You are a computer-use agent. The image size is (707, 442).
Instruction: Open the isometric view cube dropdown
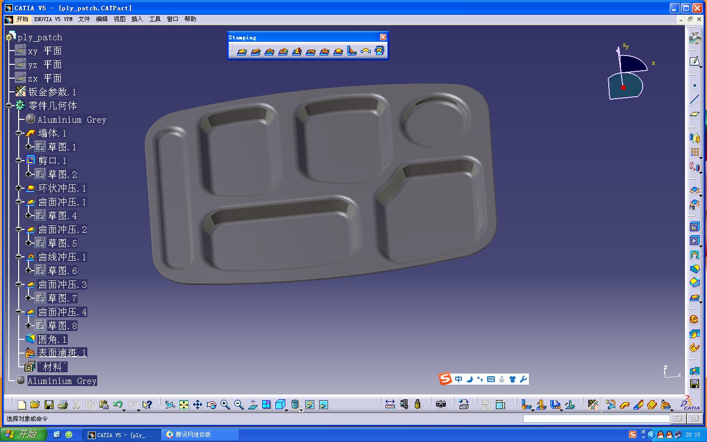coord(287,410)
